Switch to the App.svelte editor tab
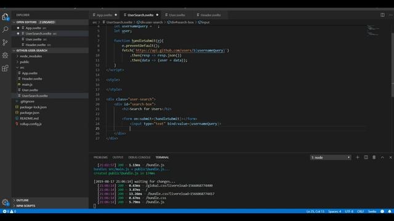394x221 pixels. click(105, 15)
